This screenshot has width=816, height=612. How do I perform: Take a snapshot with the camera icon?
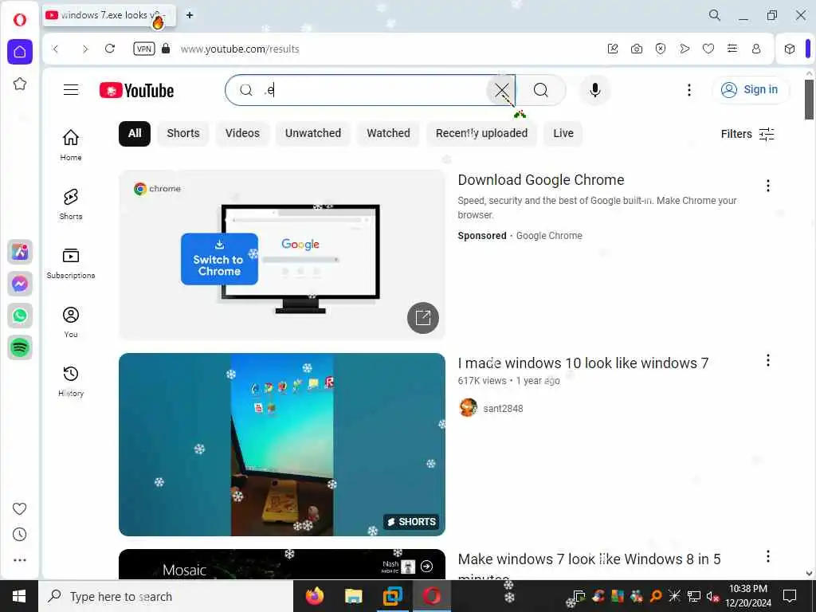pyautogui.click(x=637, y=49)
